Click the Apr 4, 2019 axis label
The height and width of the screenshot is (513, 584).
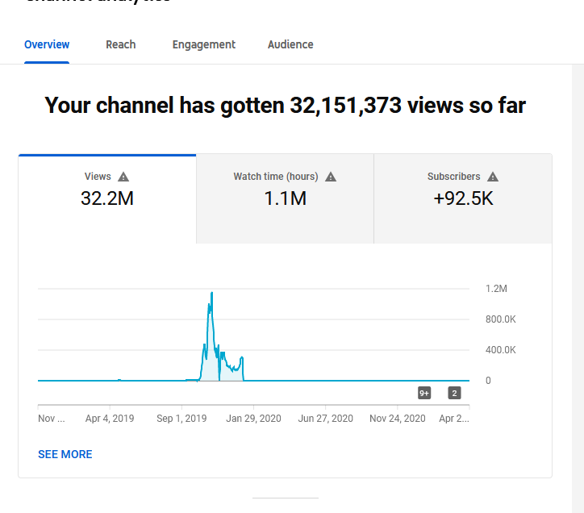110,419
